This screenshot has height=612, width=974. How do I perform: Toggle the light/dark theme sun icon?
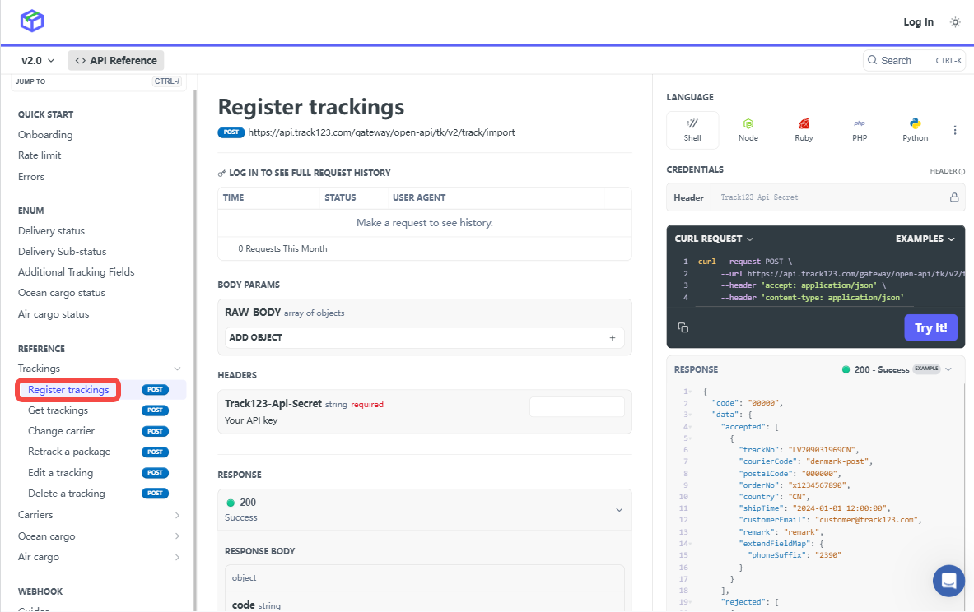[x=955, y=22]
